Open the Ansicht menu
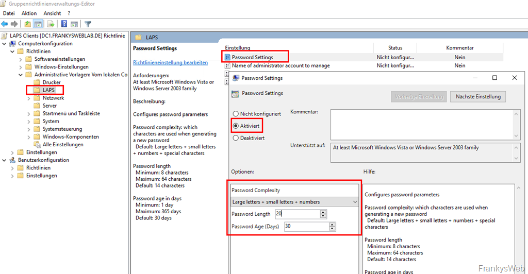 tap(52, 13)
